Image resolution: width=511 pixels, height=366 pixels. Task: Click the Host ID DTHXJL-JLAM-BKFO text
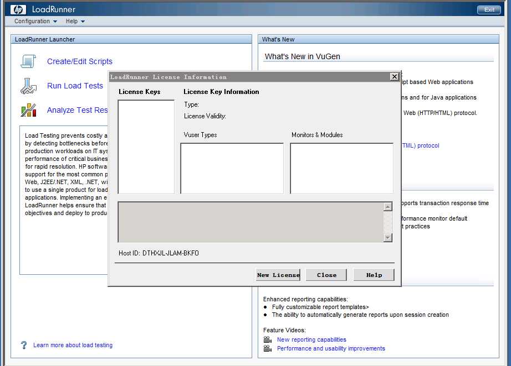pyautogui.click(x=159, y=253)
